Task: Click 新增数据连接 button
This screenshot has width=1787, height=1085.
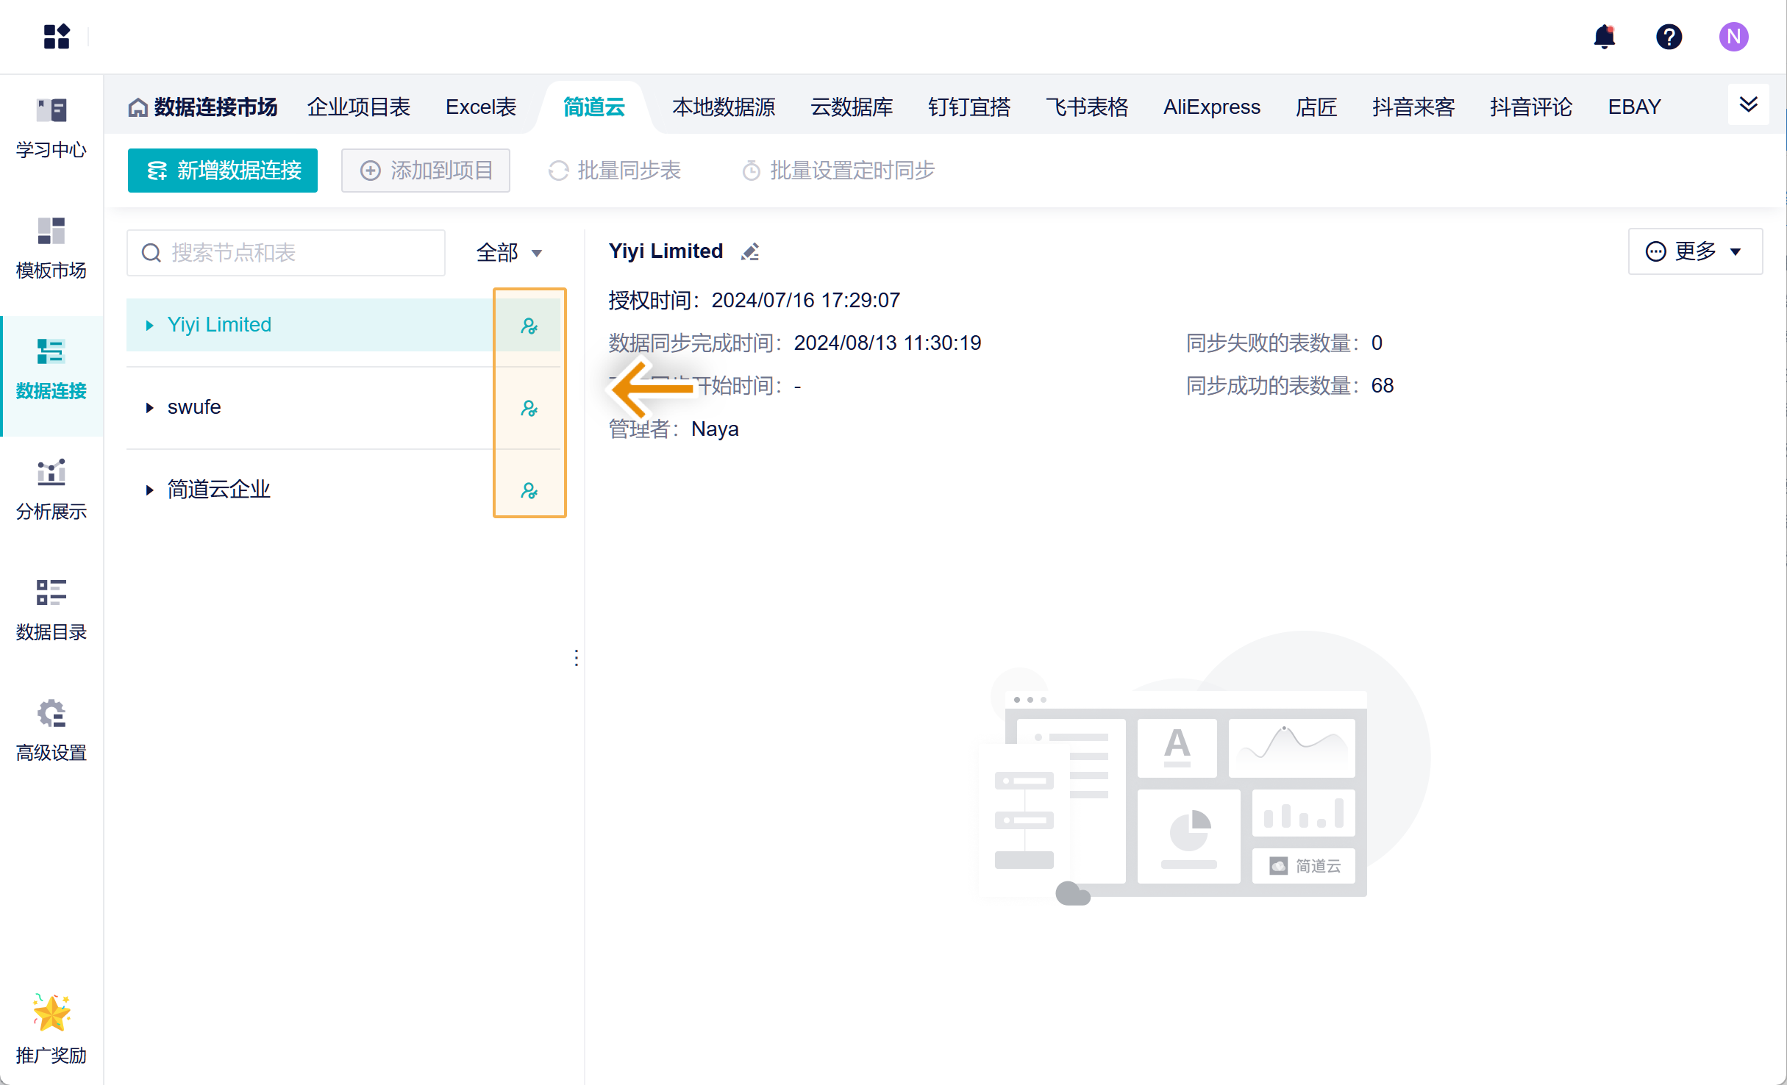Action: coord(223,171)
